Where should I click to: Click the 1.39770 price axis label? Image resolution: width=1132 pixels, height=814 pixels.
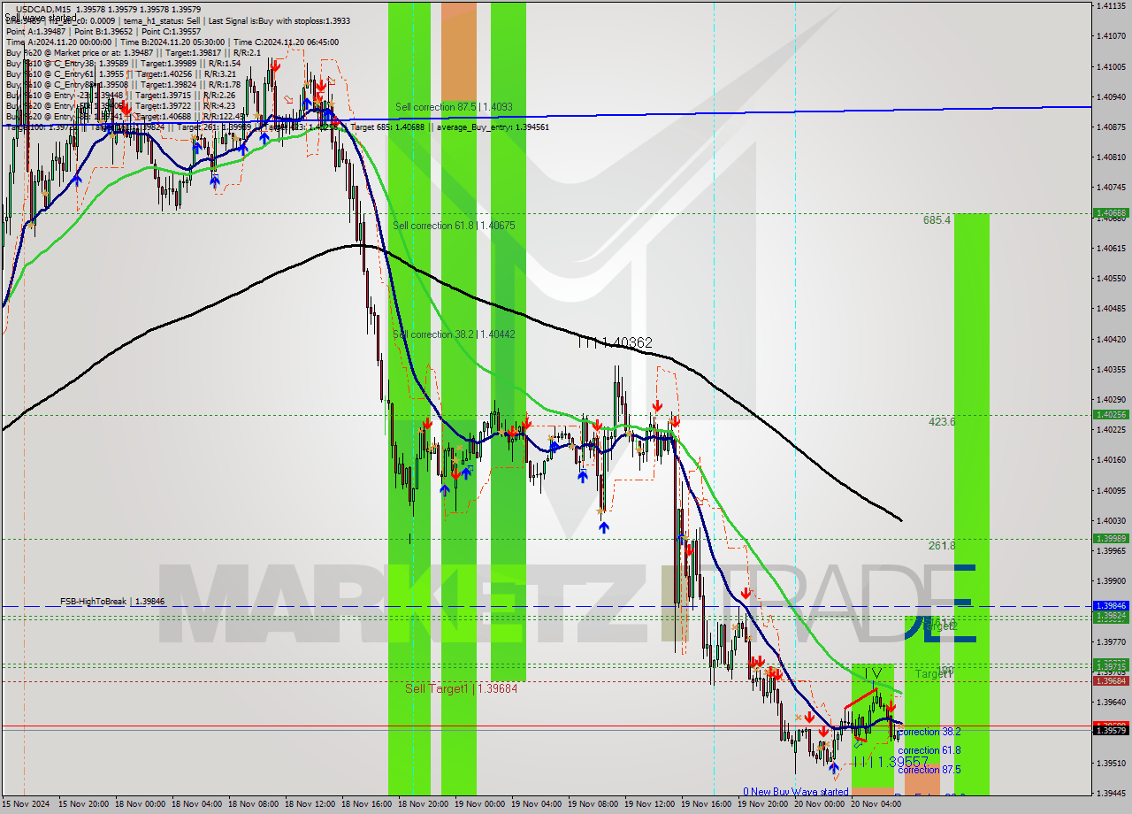coord(1112,641)
